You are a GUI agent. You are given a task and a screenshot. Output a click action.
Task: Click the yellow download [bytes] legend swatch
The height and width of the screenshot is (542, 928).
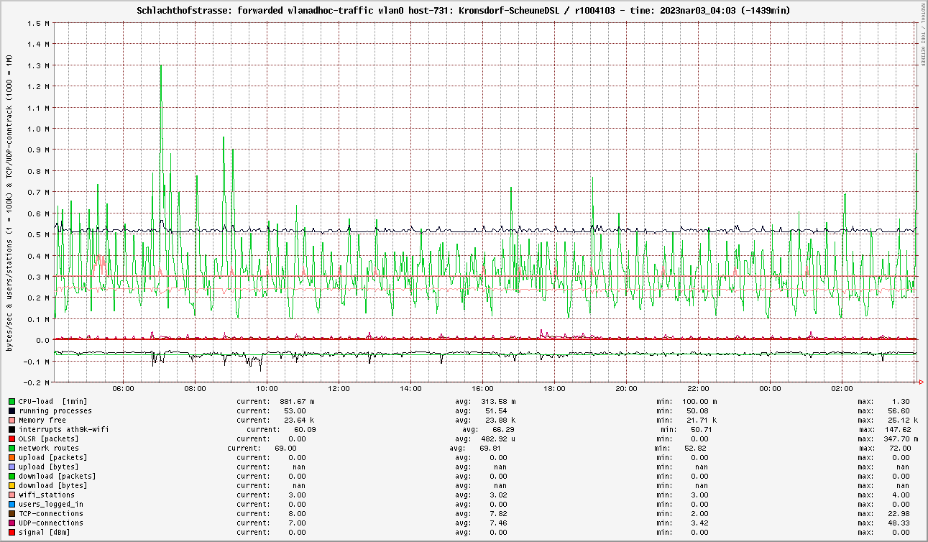click(12, 485)
